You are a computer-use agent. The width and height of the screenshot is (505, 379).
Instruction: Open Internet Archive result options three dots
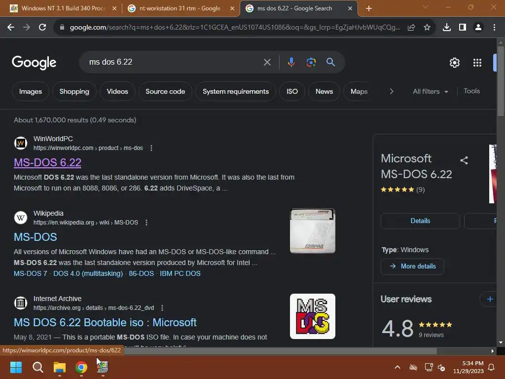[x=162, y=308]
